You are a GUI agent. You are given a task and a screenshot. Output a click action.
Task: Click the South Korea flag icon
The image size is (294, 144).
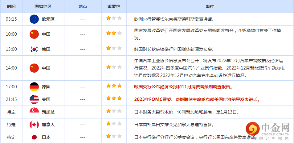click(34, 49)
